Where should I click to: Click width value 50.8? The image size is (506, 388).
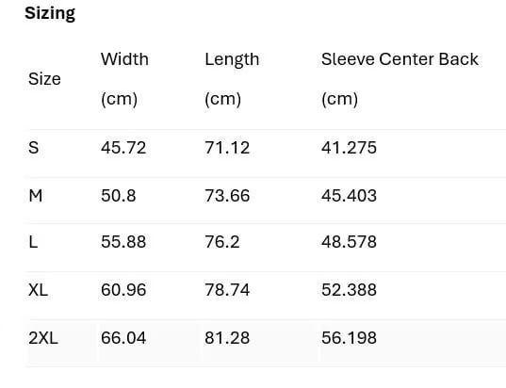118,196
